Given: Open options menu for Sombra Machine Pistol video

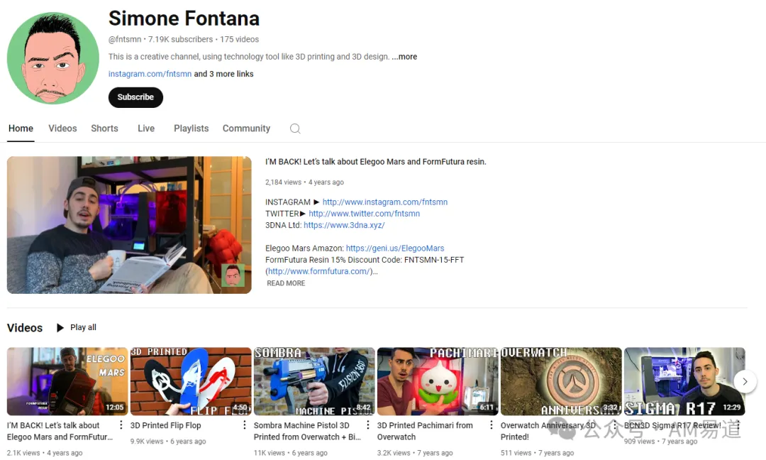Looking at the screenshot, I should 368,425.
